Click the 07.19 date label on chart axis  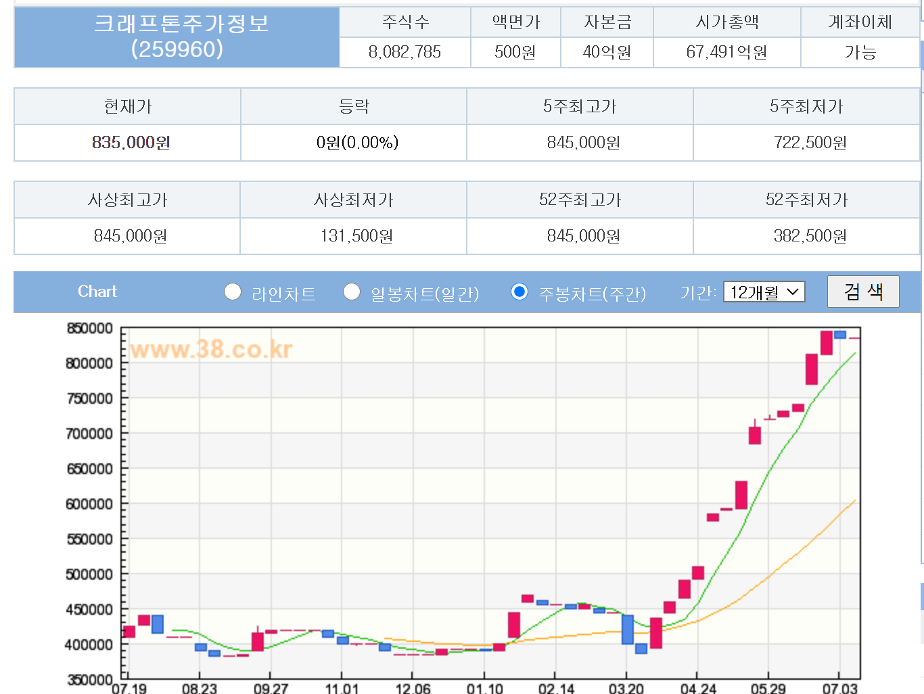pyautogui.click(x=129, y=688)
